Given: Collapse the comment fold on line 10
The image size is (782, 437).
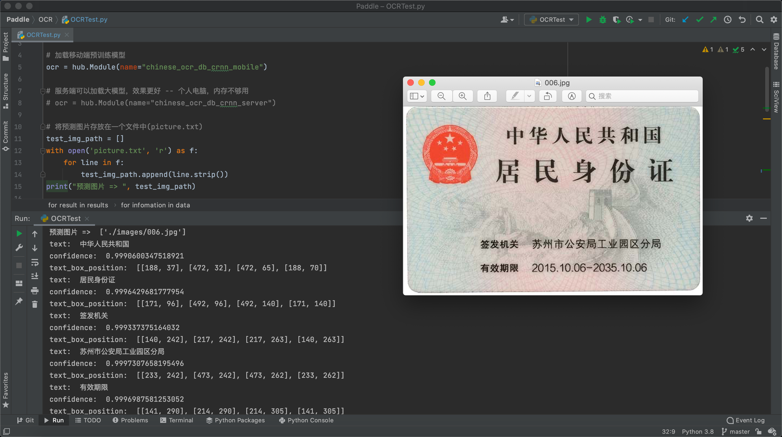Looking at the screenshot, I should pos(43,127).
